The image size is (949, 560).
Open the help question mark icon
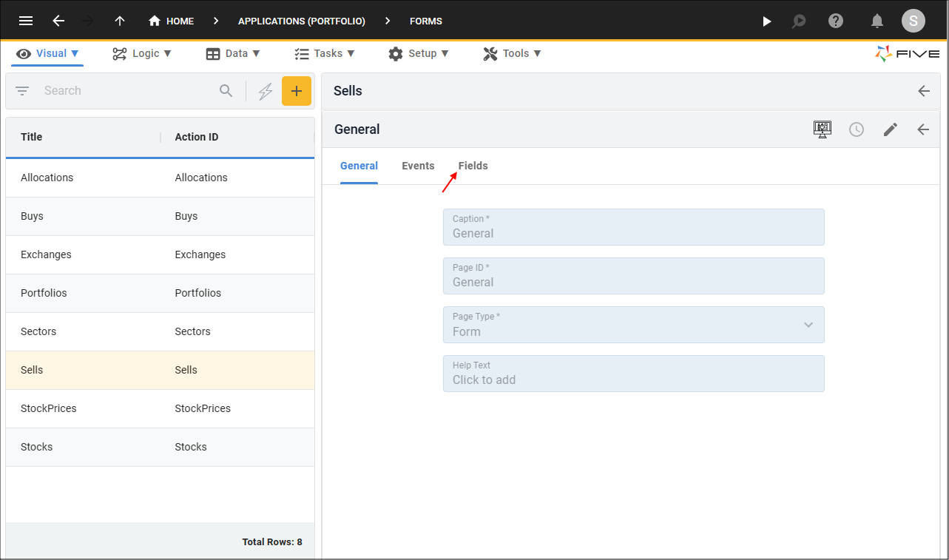tap(836, 21)
